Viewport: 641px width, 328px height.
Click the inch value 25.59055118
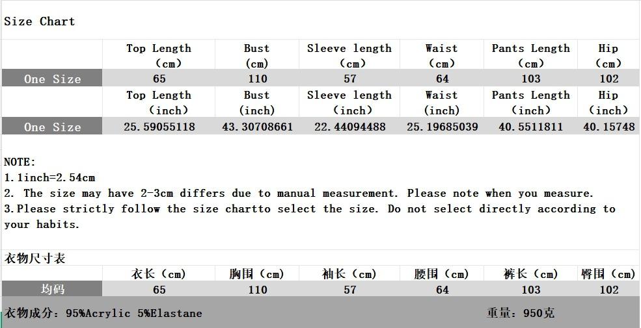click(x=159, y=127)
